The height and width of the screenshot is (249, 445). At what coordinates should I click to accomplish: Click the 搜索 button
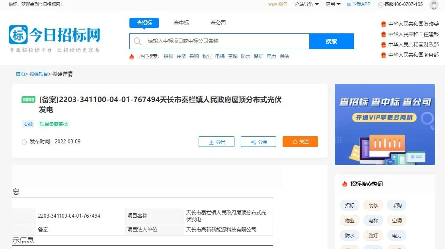[332, 41]
